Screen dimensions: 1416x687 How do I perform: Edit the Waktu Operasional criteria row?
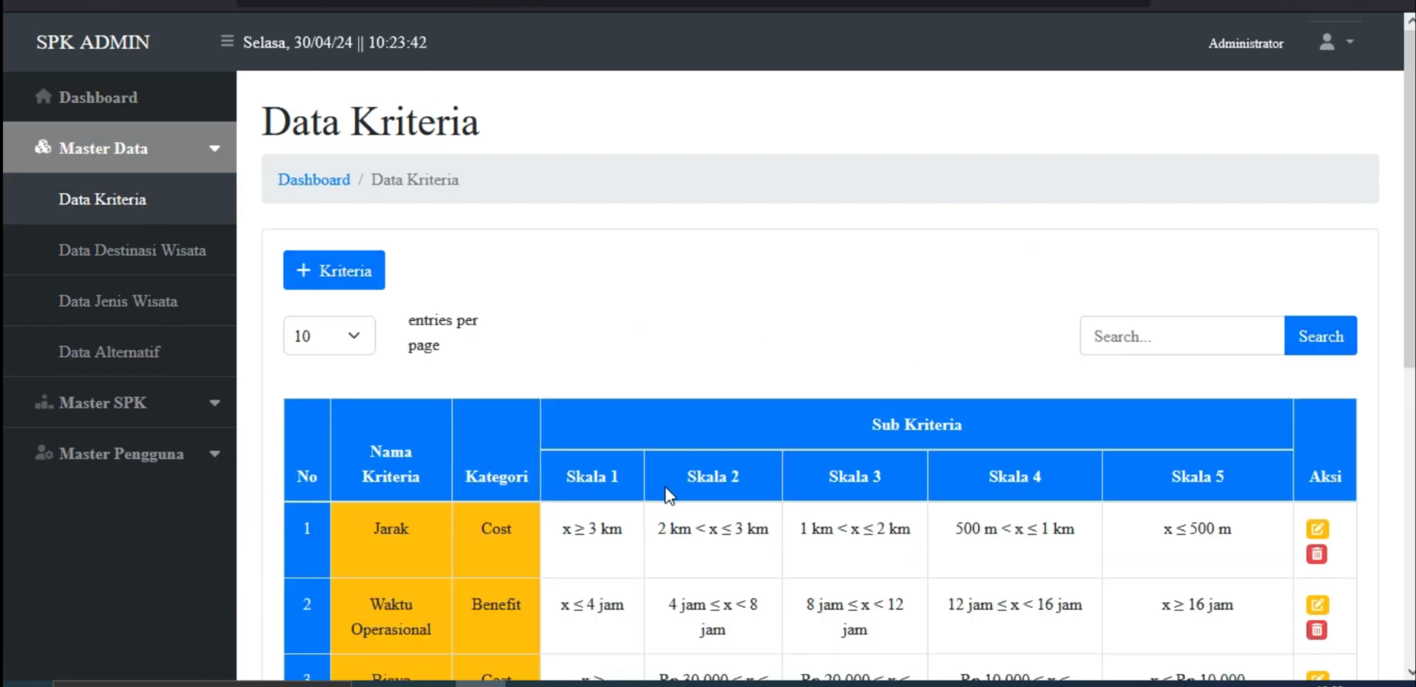pos(1317,605)
